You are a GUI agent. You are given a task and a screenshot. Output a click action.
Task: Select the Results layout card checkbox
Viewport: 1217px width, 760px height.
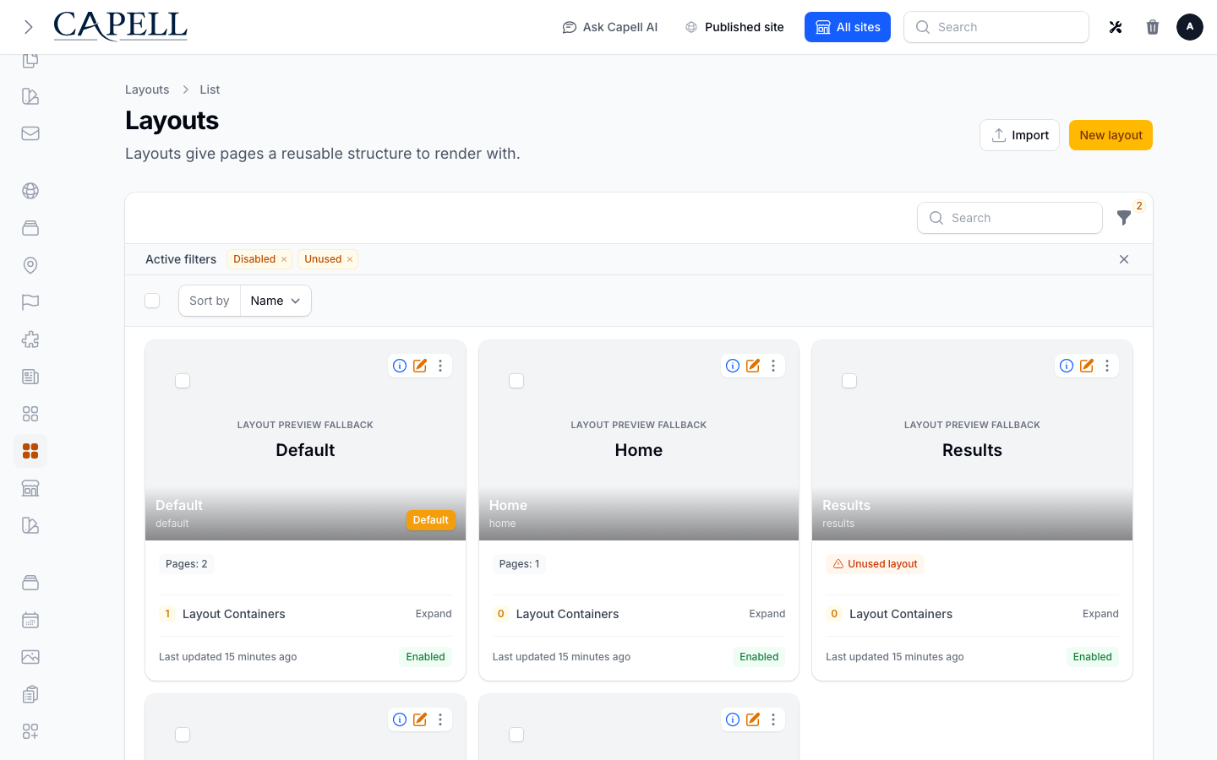coord(849,381)
